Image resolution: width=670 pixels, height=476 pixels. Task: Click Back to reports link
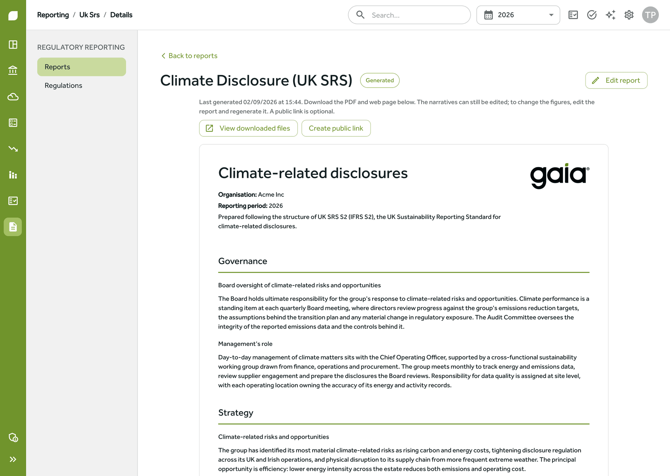pyautogui.click(x=189, y=56)
